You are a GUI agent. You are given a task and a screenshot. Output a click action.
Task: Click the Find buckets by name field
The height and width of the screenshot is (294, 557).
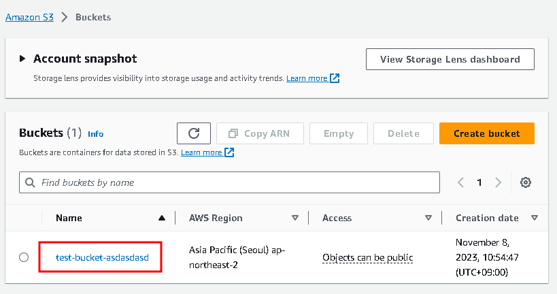[229, 182]
